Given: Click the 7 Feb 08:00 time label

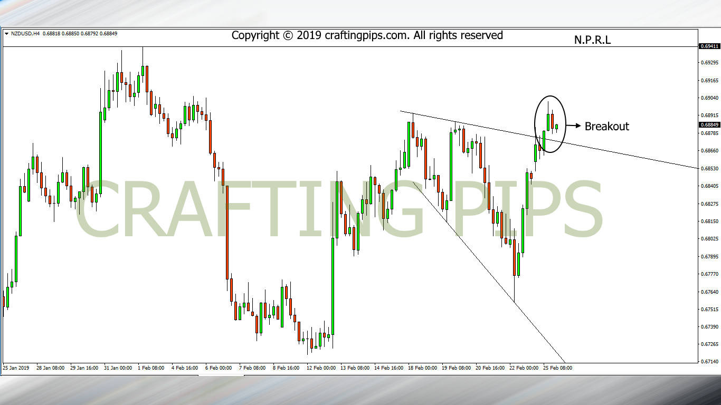Looking at the screenshot, I should [252, 368].
